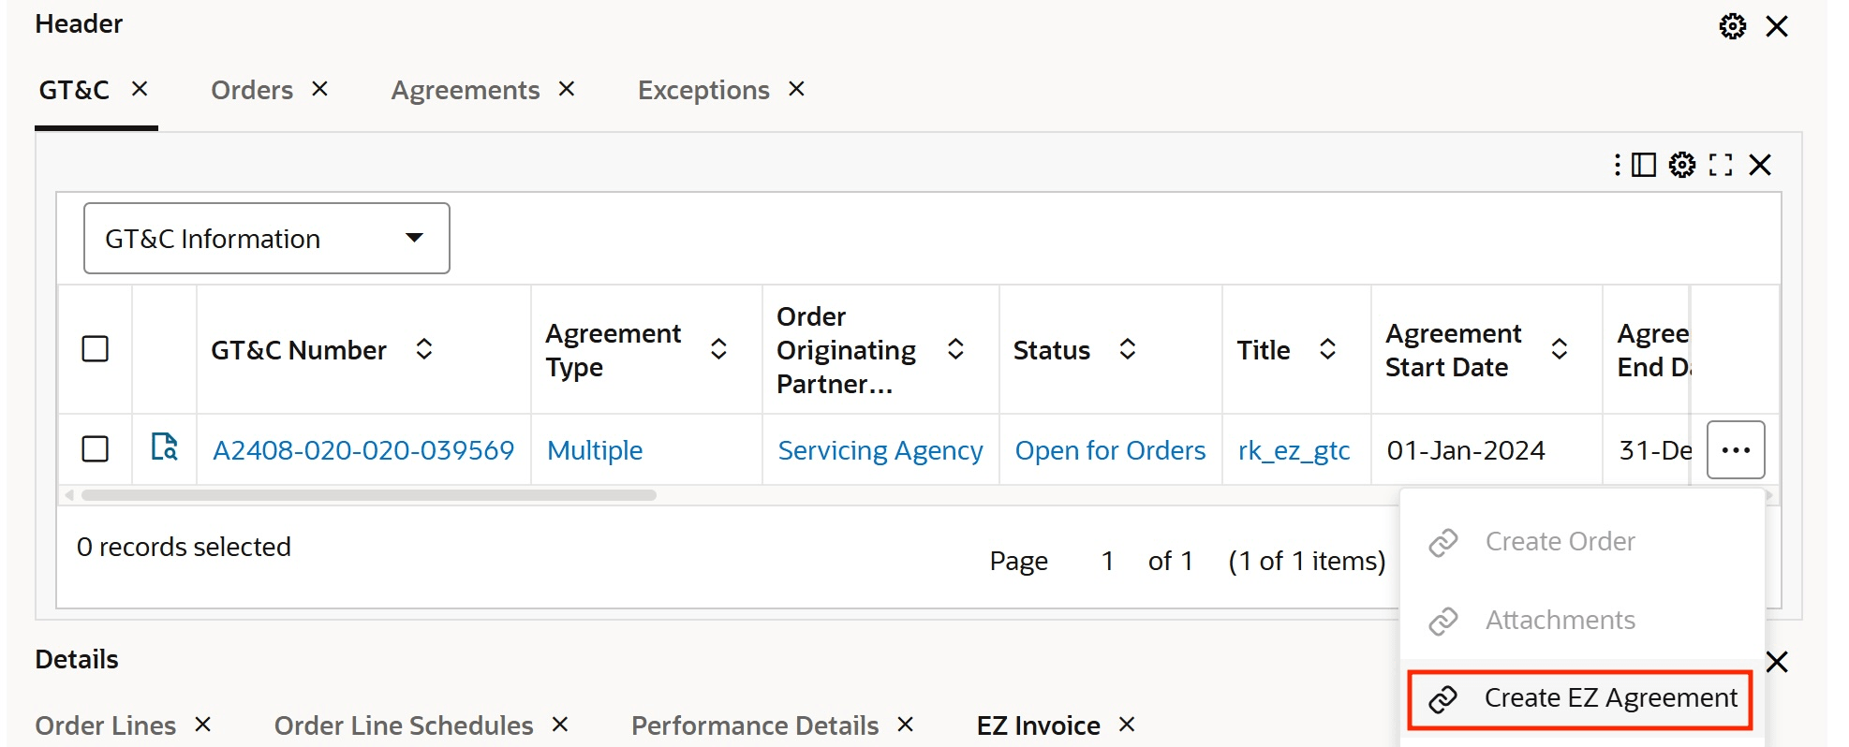Sort Agreement Type column
Image resolution: width=1849 pixels, height=747 pixels.
(718, 349)
